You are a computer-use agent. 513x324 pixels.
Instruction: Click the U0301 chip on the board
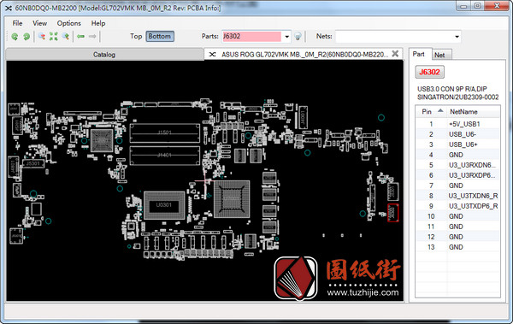[164, 205]
